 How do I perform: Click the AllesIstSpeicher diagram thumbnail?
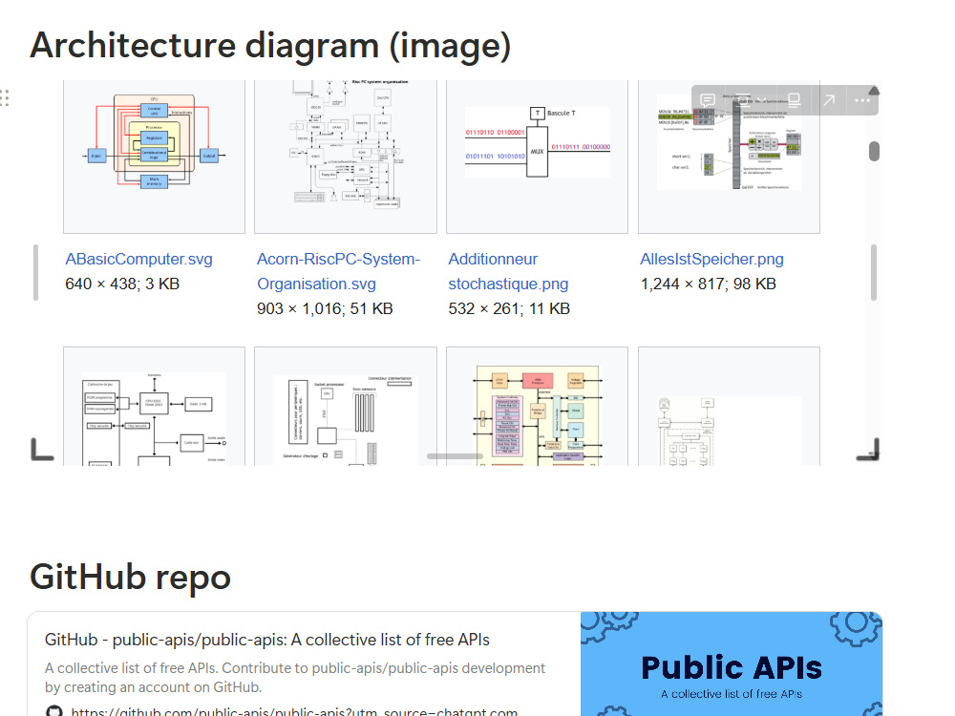[x=729, y=142]
